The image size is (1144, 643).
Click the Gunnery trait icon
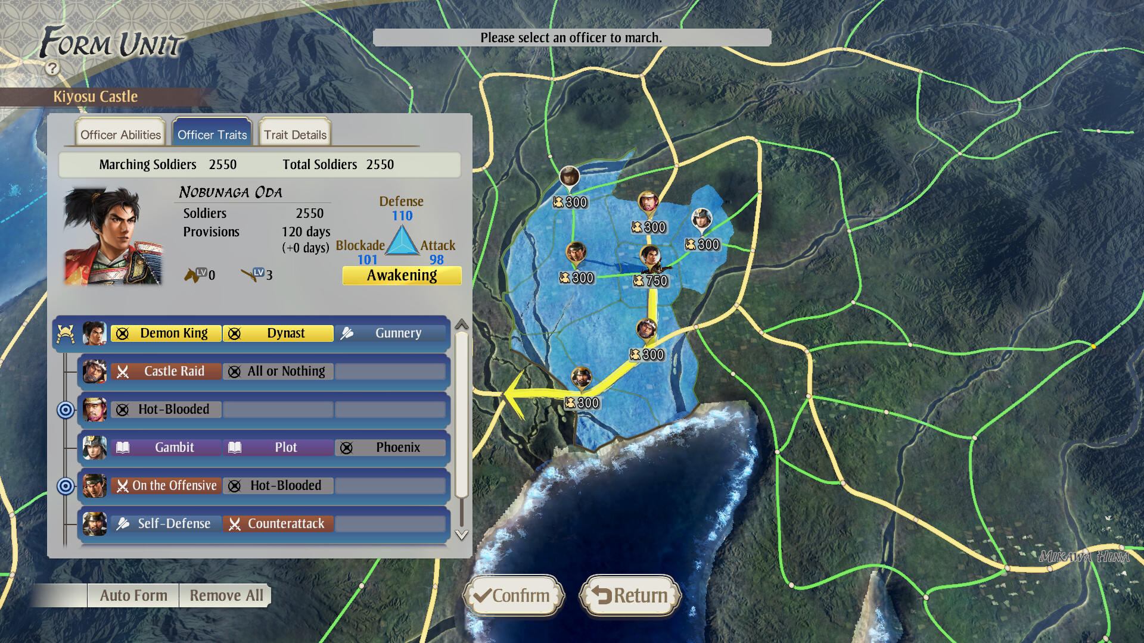click(390, 333)
